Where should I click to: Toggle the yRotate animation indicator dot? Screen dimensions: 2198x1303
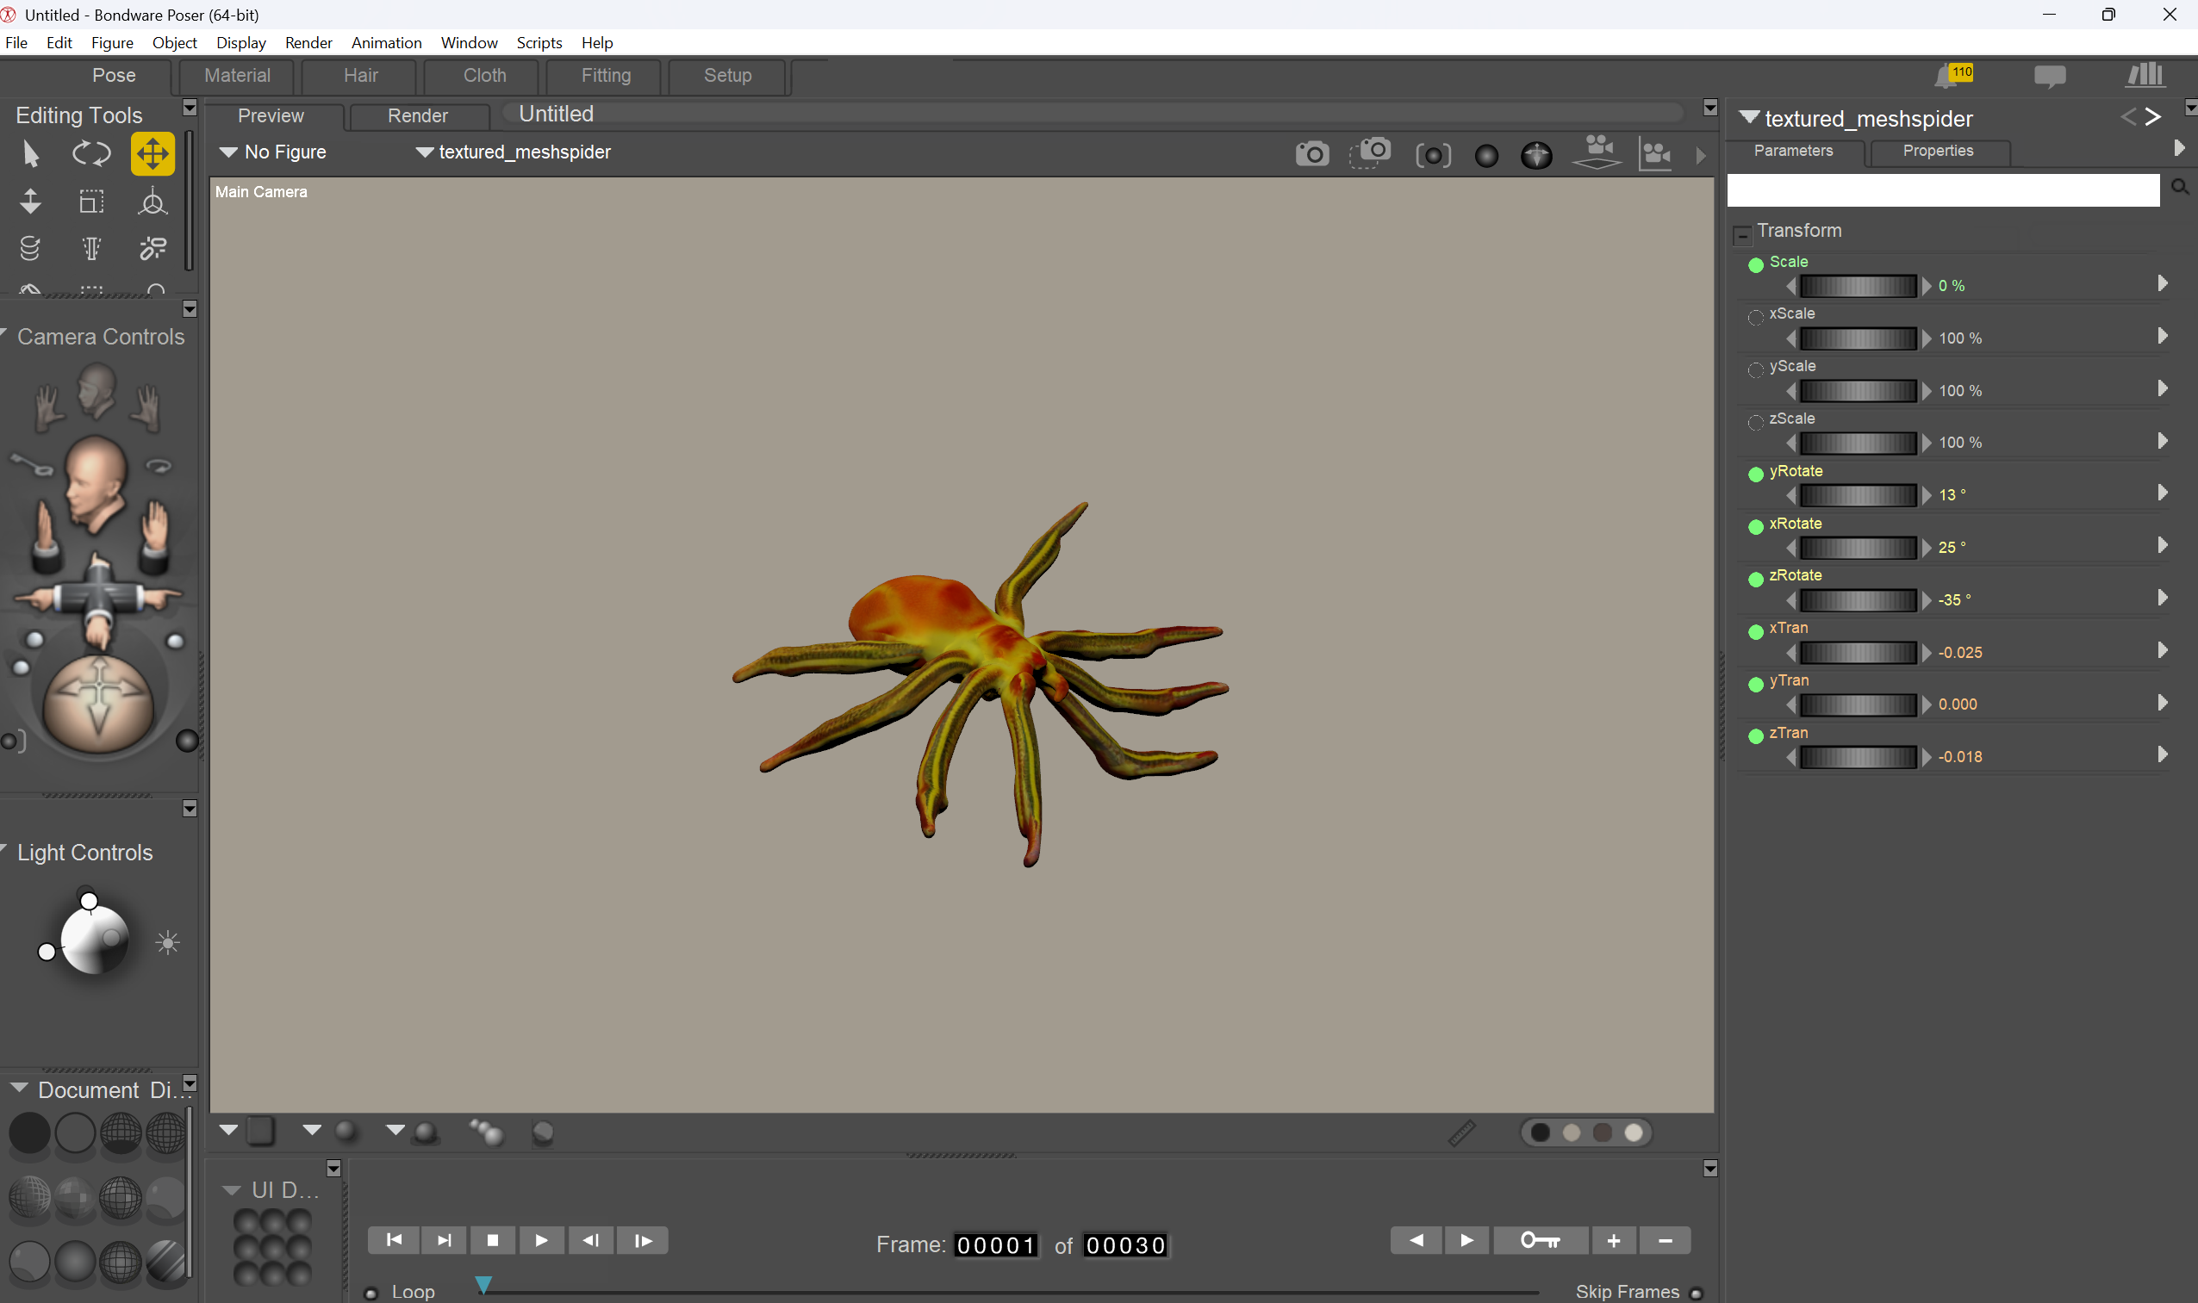click(1755, 475)
